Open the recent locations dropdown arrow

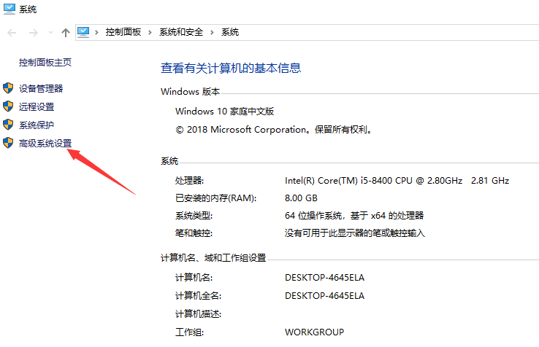50,33
